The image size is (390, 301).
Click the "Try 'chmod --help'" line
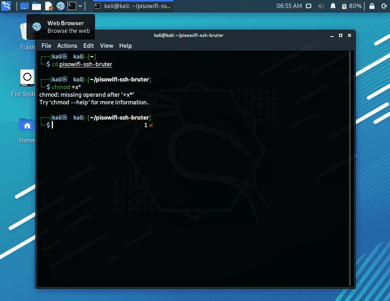pyautogui.click(x=94, y=102)
